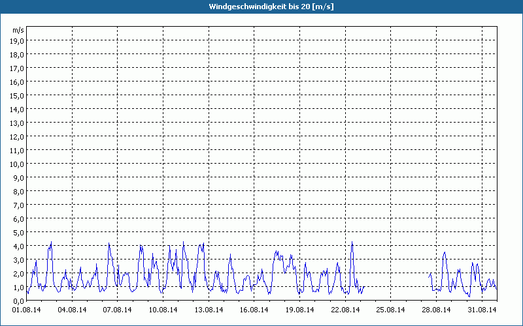Click the 25.08.14 date label
Viewport: 523px width, 326px height.
tap(390, 310)
